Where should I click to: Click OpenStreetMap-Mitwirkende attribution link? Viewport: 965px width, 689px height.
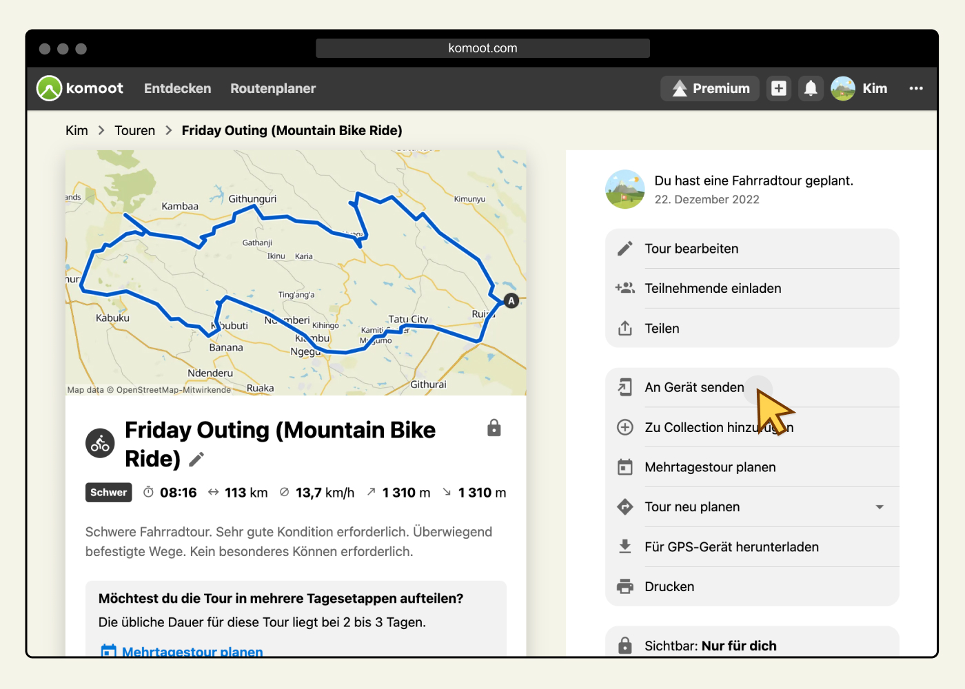pyautogui.click(x=174, y=390)
